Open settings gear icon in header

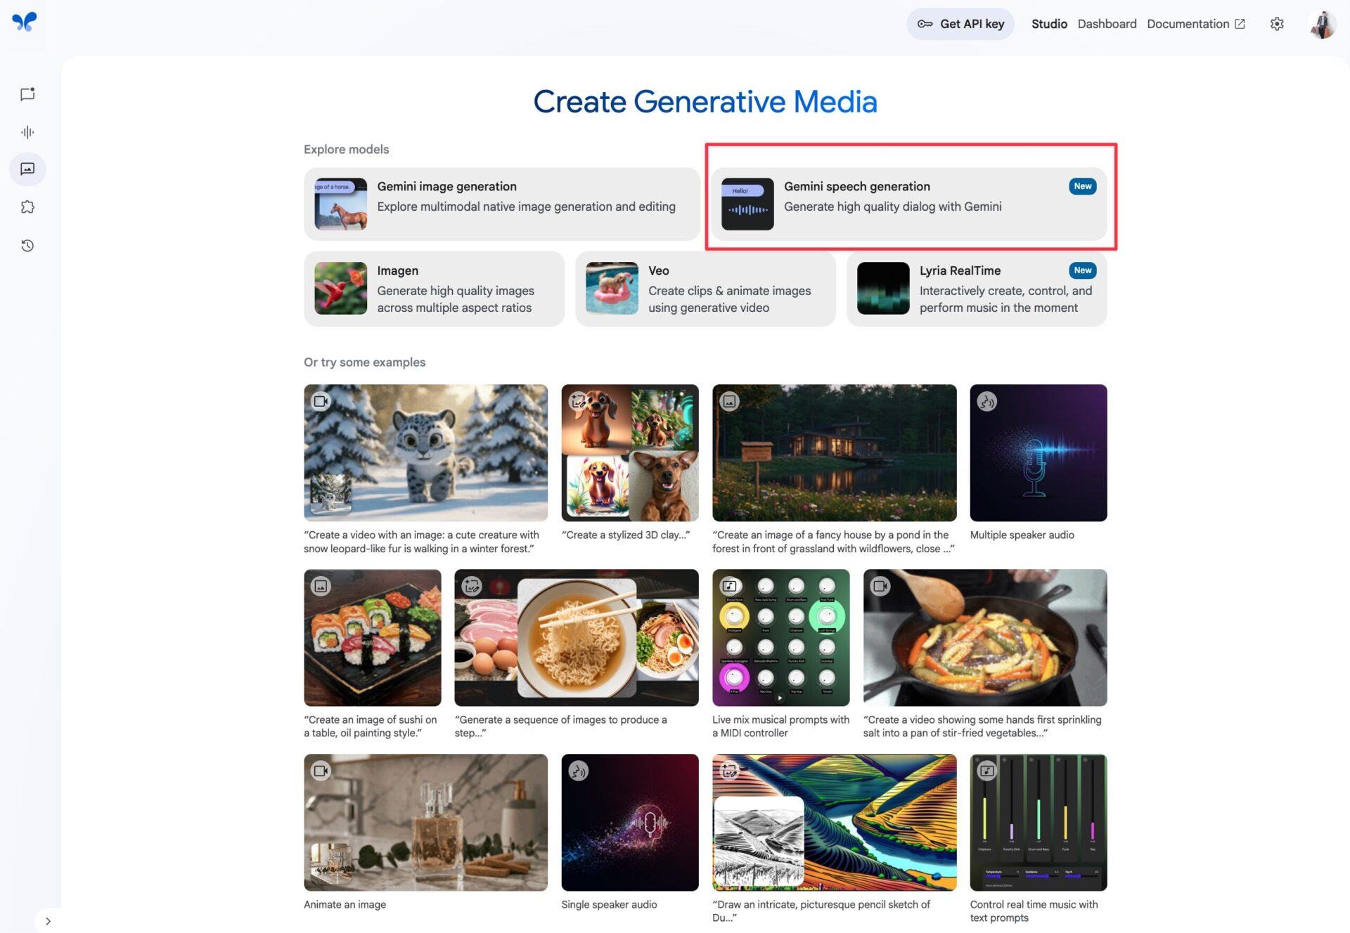tap(1277, 24)
